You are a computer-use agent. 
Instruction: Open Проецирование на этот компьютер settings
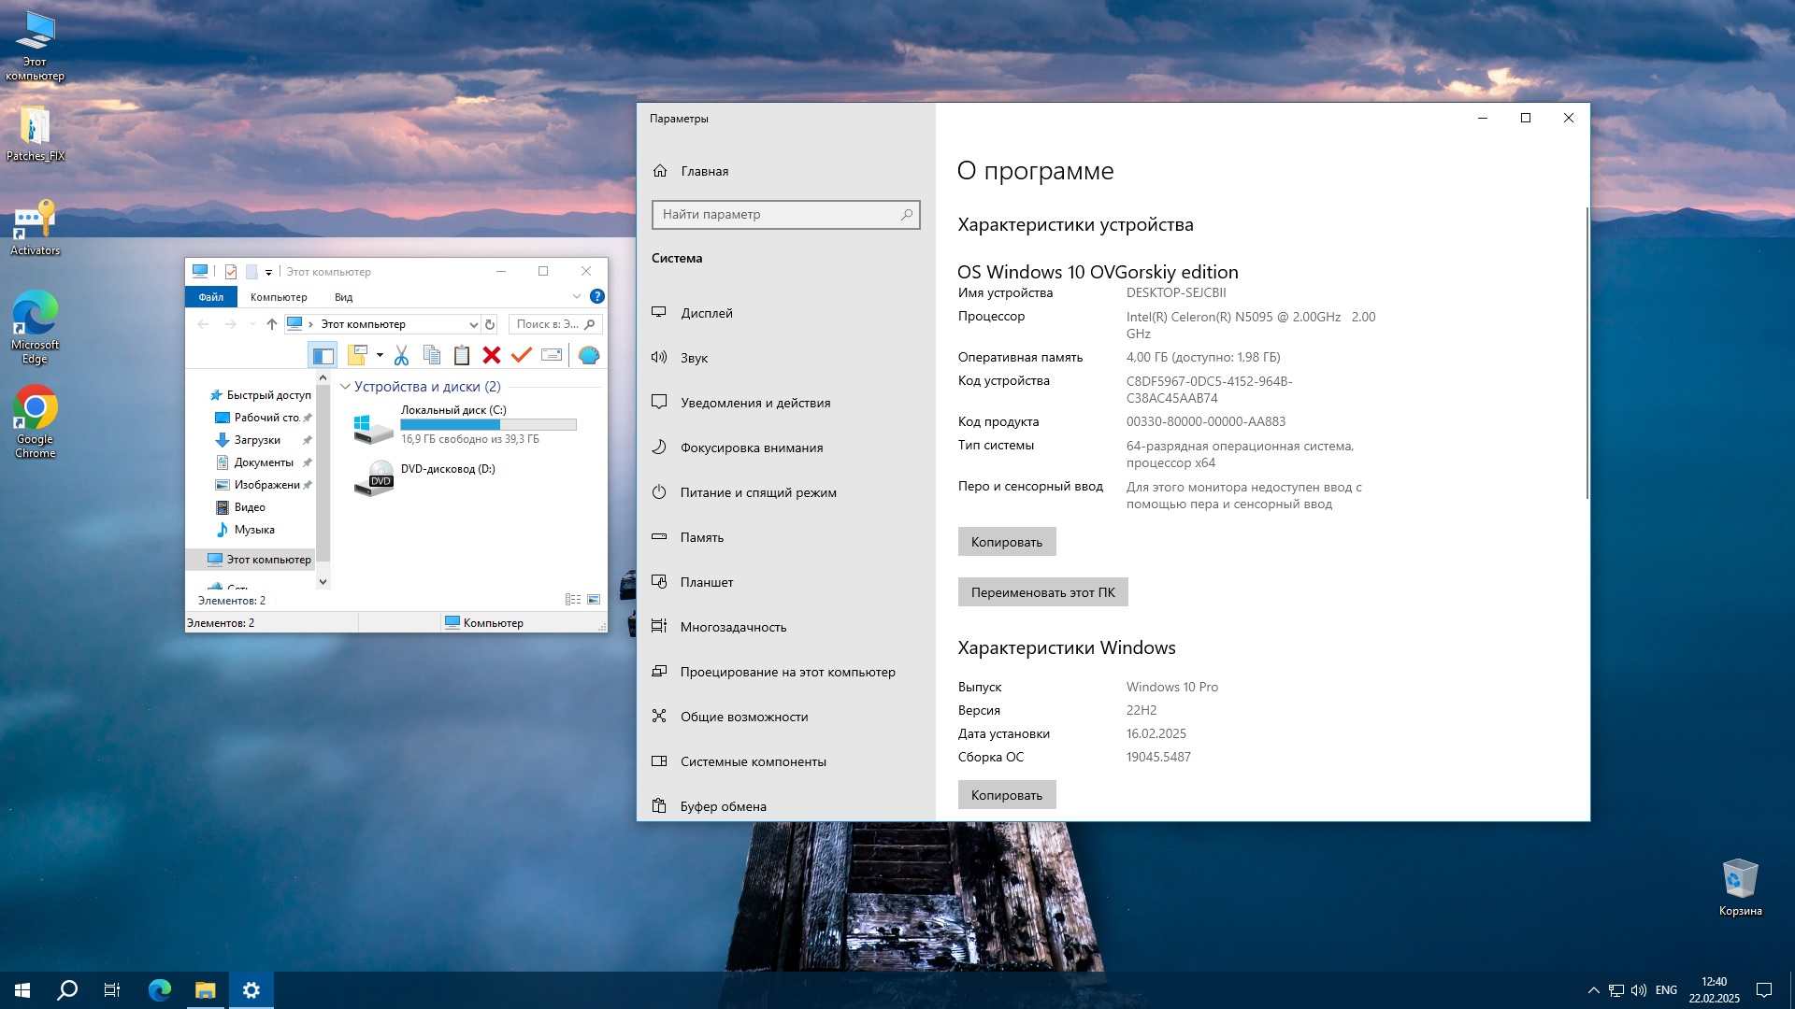coord(787,672)
